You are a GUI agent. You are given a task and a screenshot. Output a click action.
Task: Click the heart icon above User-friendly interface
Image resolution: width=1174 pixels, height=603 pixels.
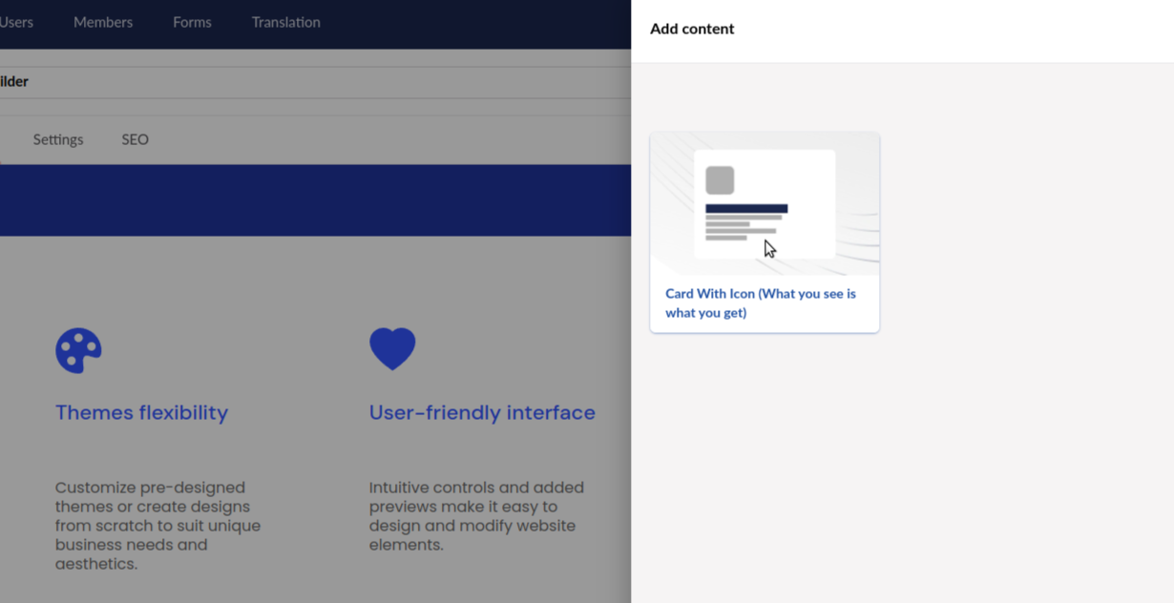(392, 348)
